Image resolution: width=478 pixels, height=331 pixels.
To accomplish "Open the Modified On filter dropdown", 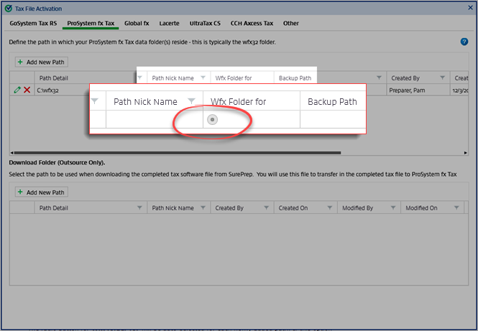I will [456, 208].
